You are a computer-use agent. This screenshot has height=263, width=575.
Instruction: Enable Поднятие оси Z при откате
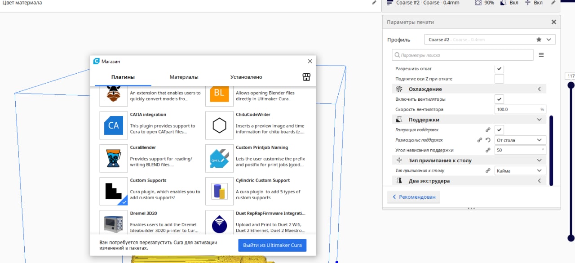click(499, 79)
